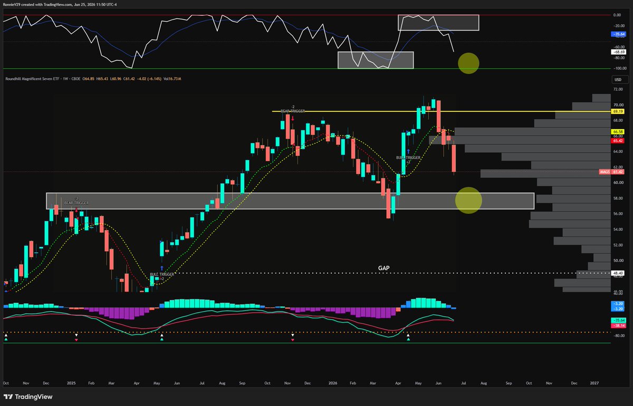Click the yellow 69.19 price label

click(x=618, y=112)
